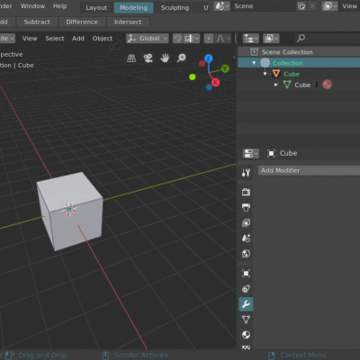The height and width of the screenshot is (360, 360).
Task: Click the blue Z axis on gizmo
Action: [209, 58]
